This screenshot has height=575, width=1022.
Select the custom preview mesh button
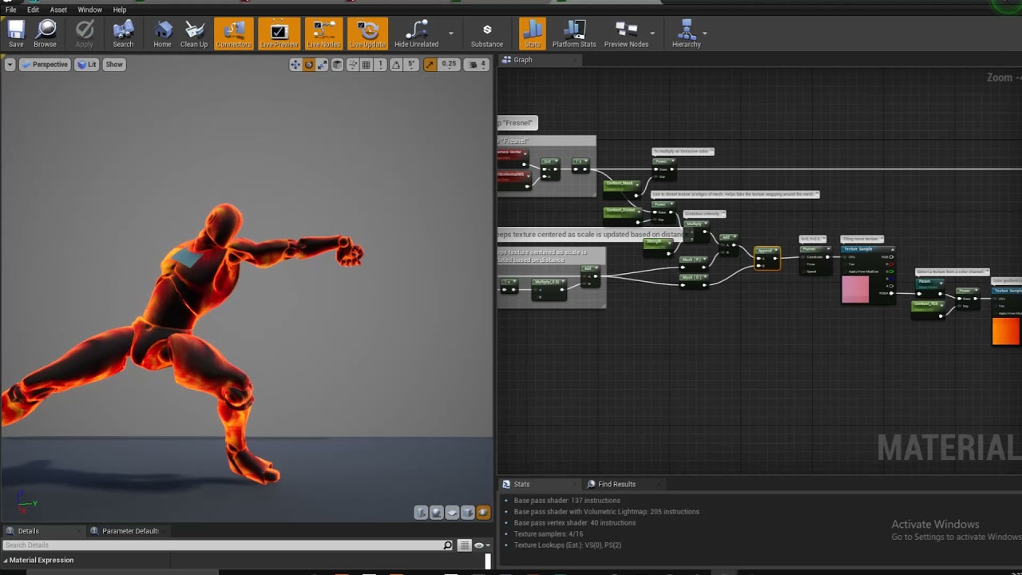click(x=483, y=513)
